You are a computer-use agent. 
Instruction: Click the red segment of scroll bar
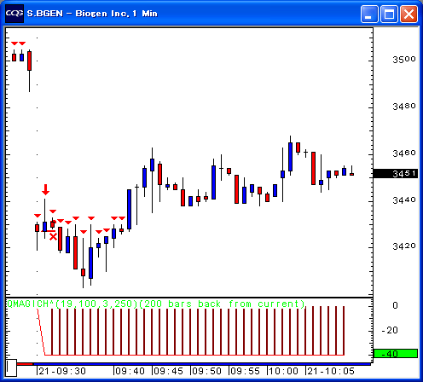pos(25,364)
